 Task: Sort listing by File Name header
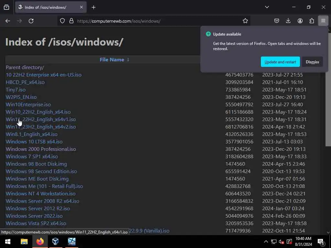coord(112,60)
